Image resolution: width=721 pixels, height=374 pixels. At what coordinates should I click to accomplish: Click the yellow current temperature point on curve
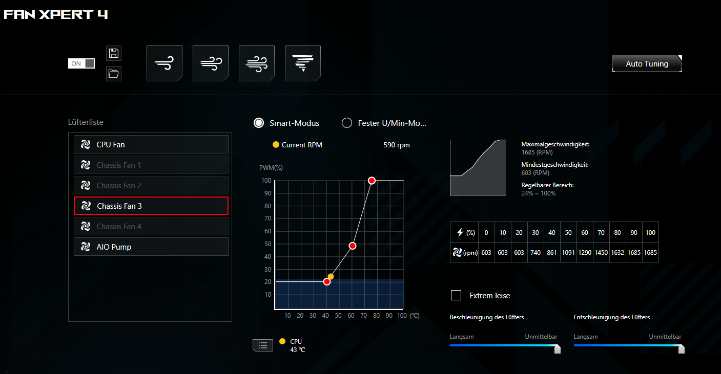pyautogui.click(x=331, y=277)
